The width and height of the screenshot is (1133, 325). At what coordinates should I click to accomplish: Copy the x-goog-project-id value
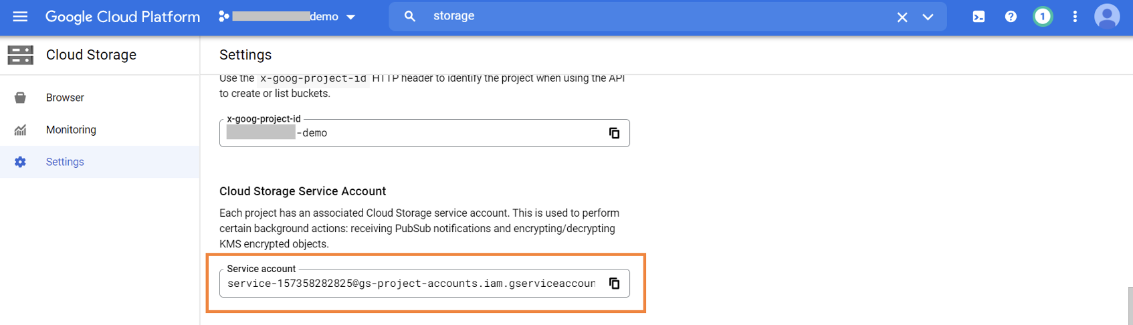(614, 133)
